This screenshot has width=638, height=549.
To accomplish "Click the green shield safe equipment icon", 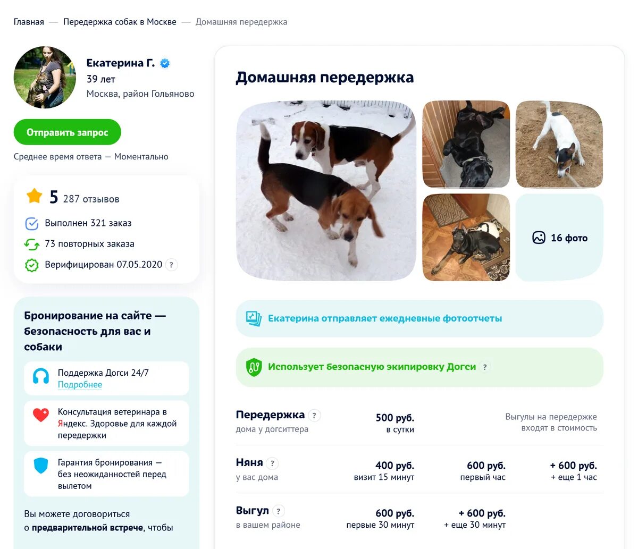I will 254,367.
